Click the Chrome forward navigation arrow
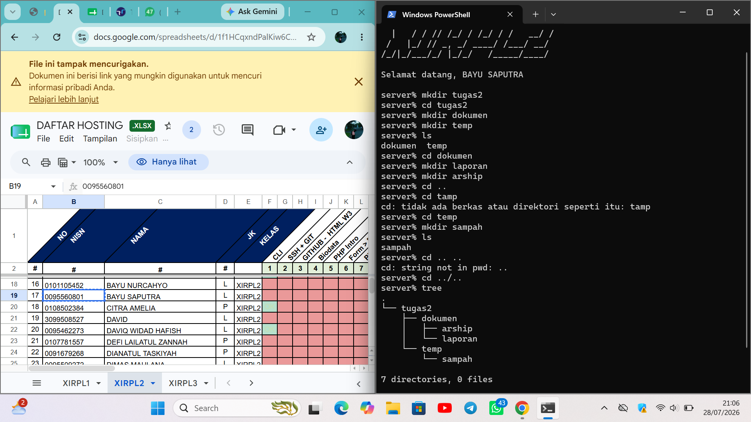This screenshot has width=751, height=422. tap(36, 37)
